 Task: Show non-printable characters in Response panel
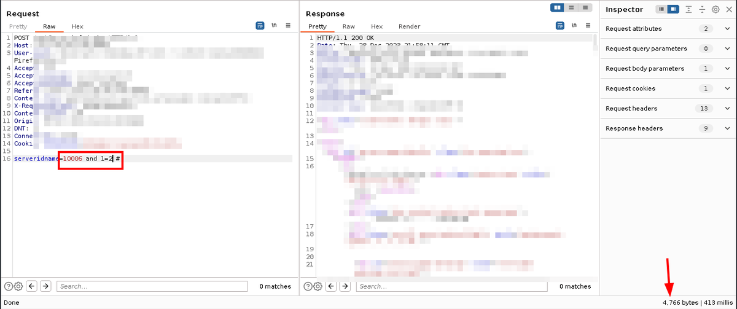(574, 26)
